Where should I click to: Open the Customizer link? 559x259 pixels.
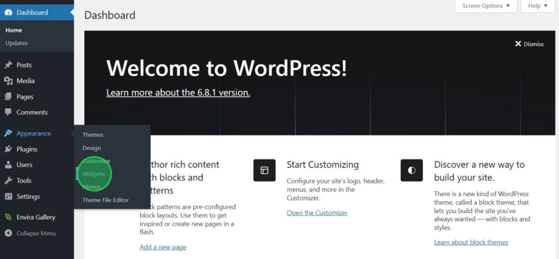tap(317, 213)
